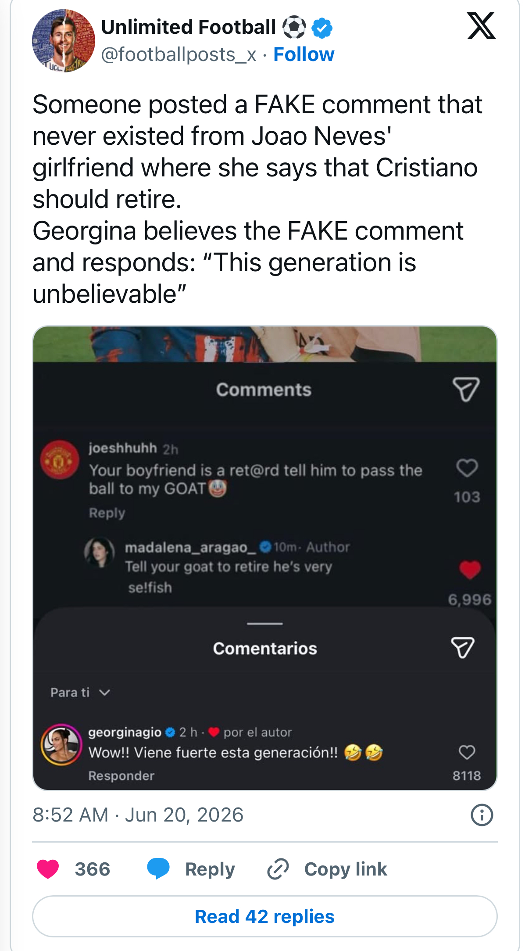Screen dimensions: 525x951
Task: Click the share icon beside Comentarios header
Action: pyautogui.click(x=463, y=648)
